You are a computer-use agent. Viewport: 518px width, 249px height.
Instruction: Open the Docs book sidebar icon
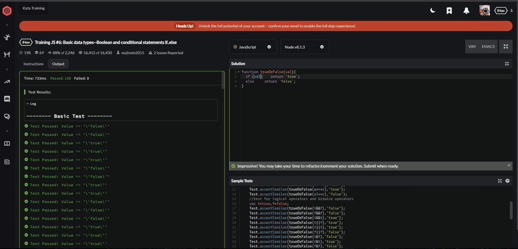point(7,144)
